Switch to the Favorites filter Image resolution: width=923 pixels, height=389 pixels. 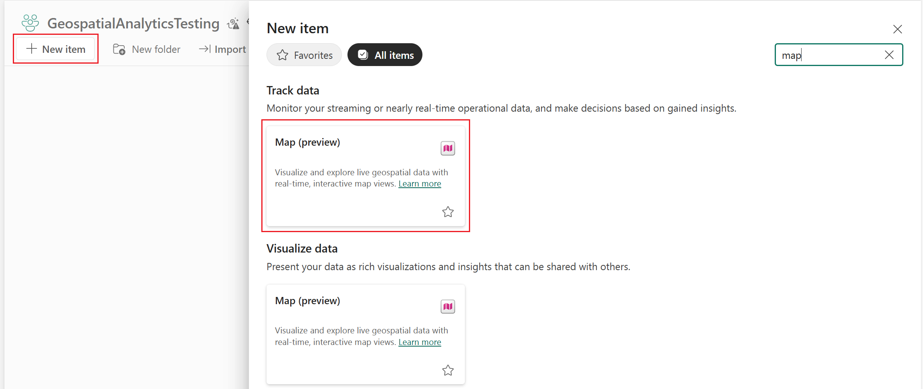[304, 55]
